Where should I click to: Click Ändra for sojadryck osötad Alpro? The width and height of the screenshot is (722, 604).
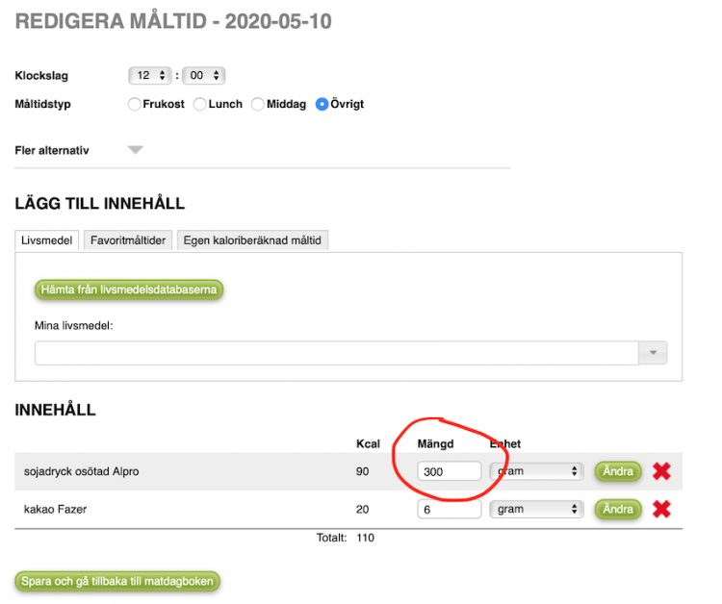tap(618, 471)
